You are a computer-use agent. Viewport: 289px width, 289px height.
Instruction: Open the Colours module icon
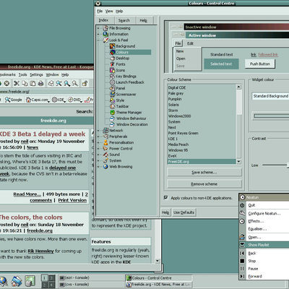113,52
